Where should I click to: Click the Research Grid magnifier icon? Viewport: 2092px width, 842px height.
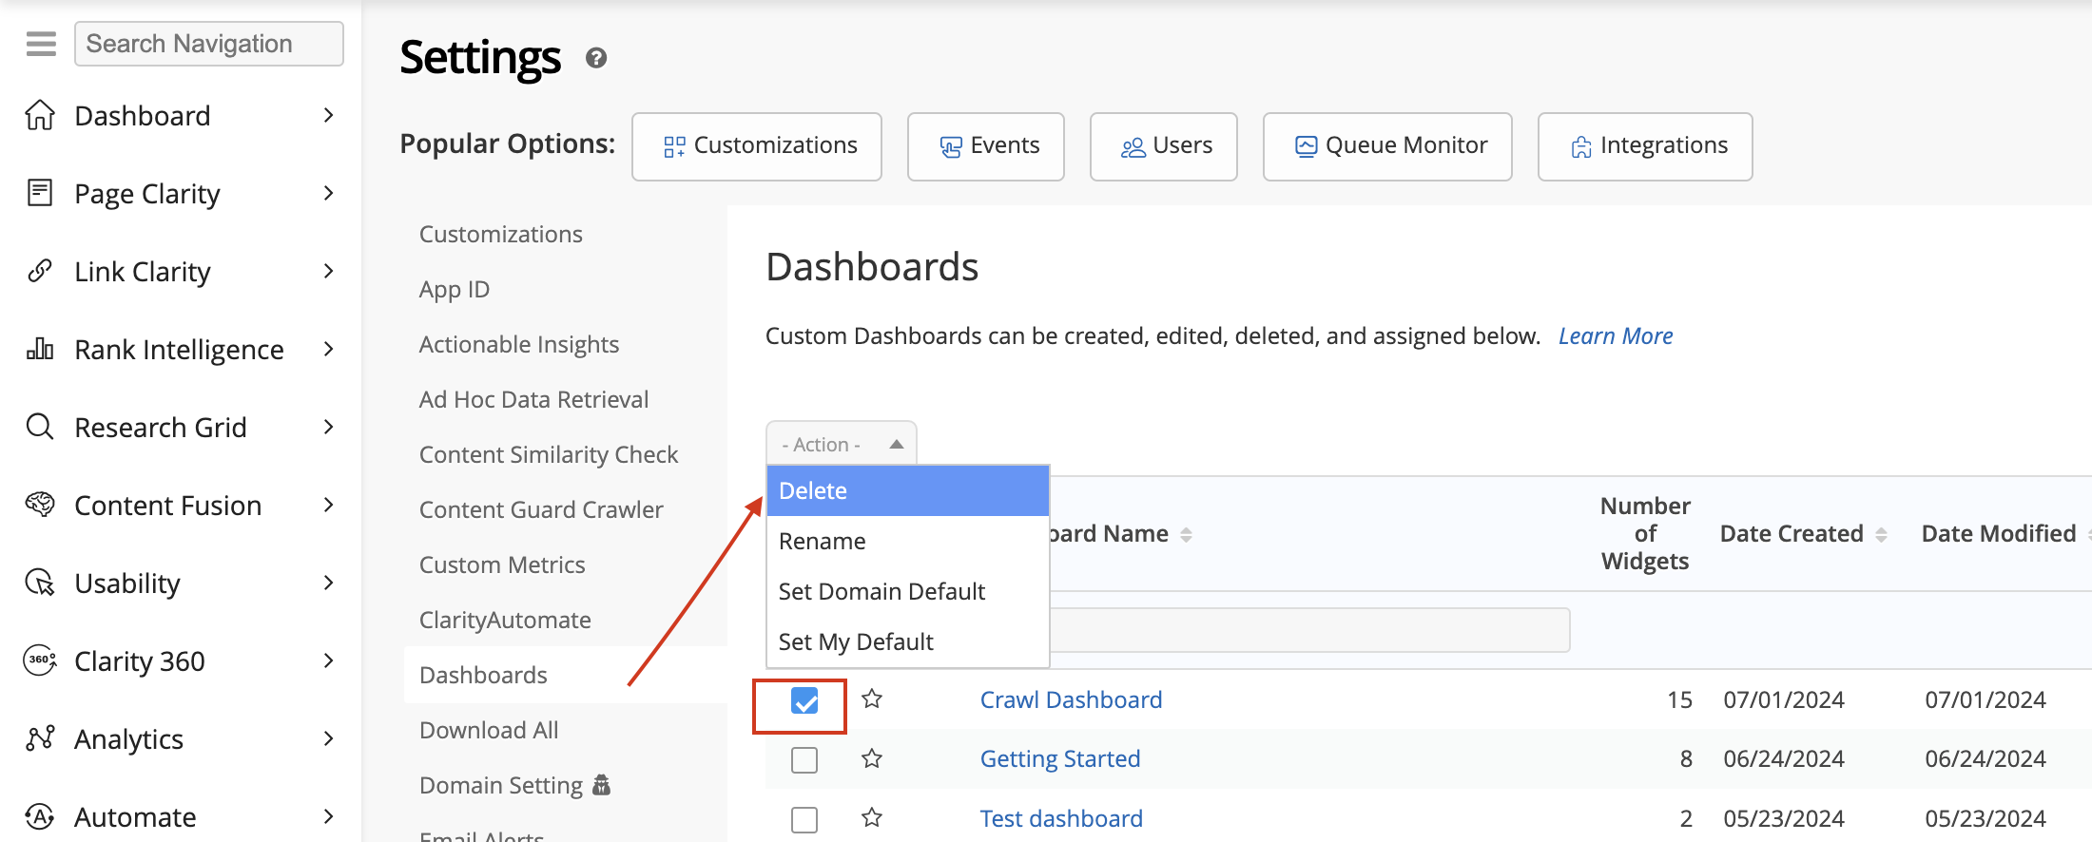click(40, 427)
